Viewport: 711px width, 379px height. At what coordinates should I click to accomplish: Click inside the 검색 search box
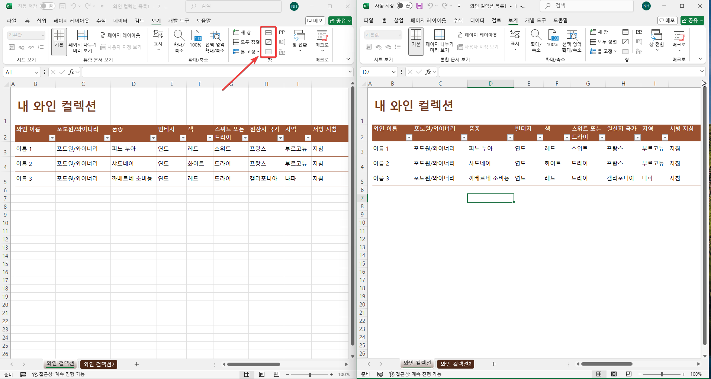[234, 6]
